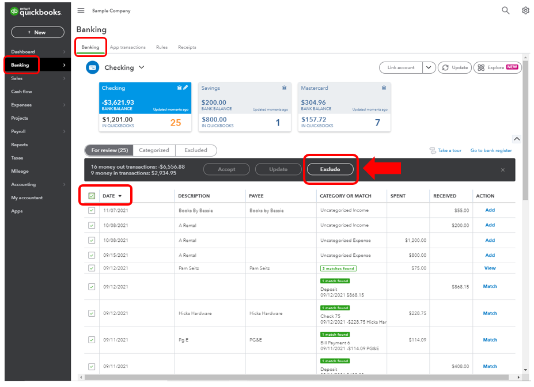Click the 2 matches found badge
This screenshot has width=534, height=387.
(338, 268)
